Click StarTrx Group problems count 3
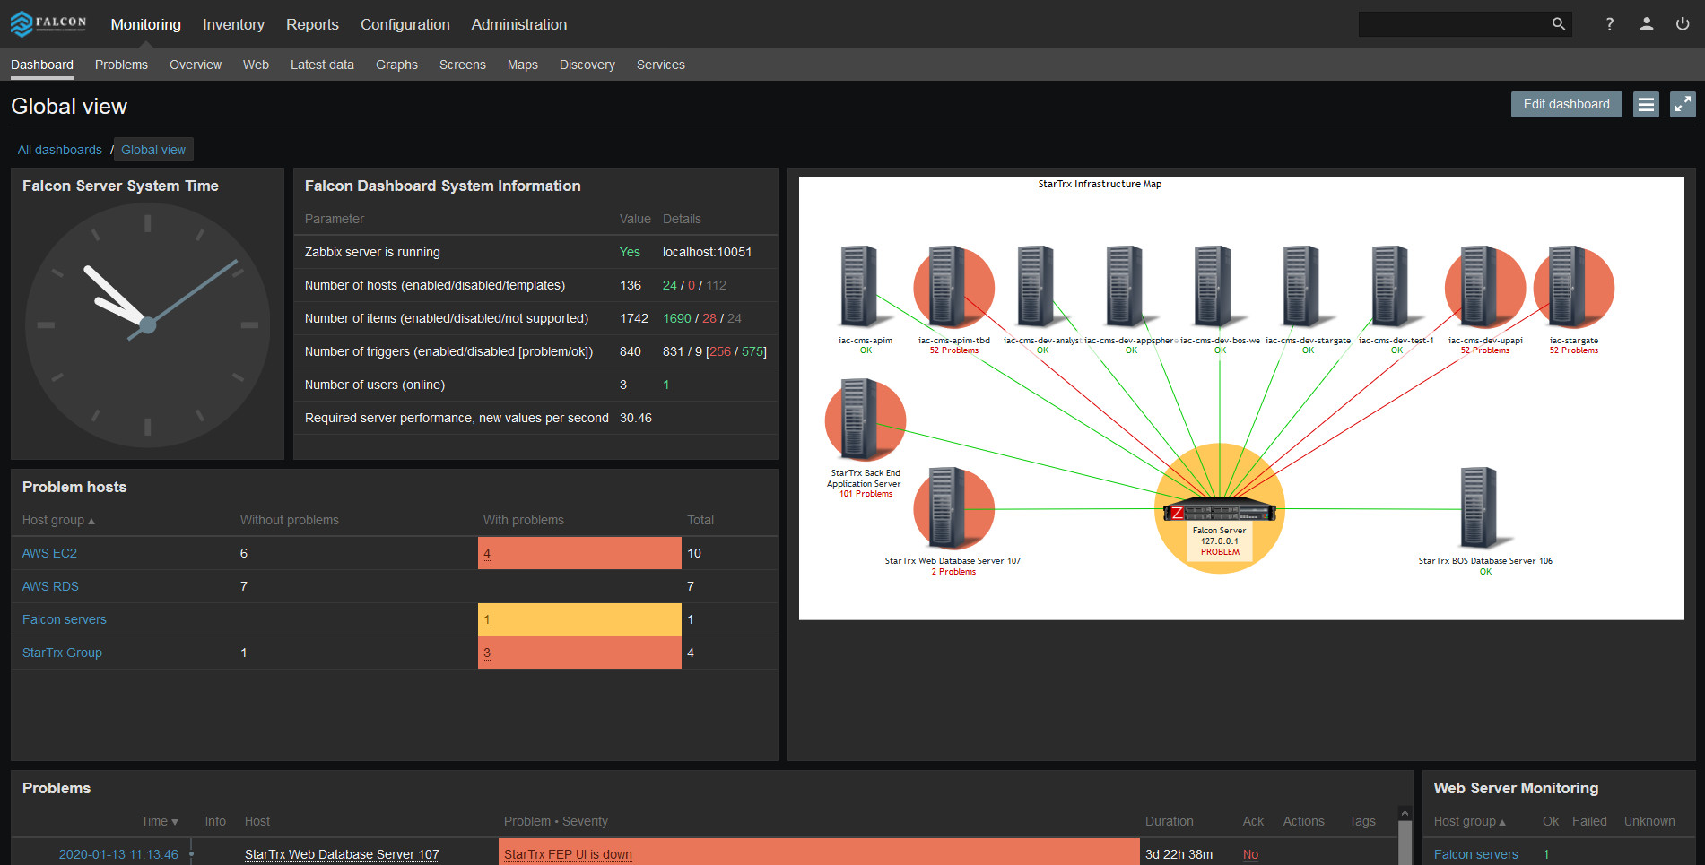 [487, 653]
